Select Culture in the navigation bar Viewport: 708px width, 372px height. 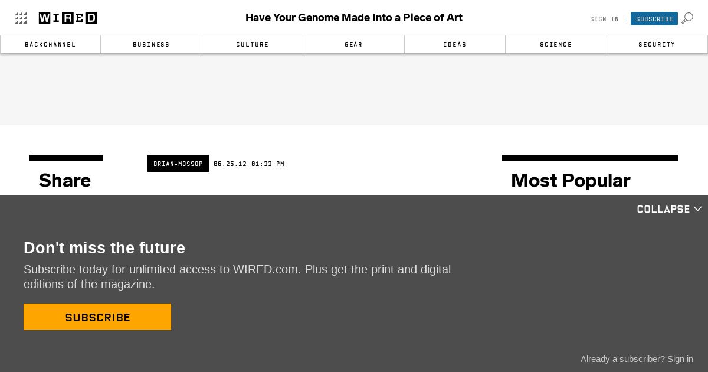coord(253,44)
